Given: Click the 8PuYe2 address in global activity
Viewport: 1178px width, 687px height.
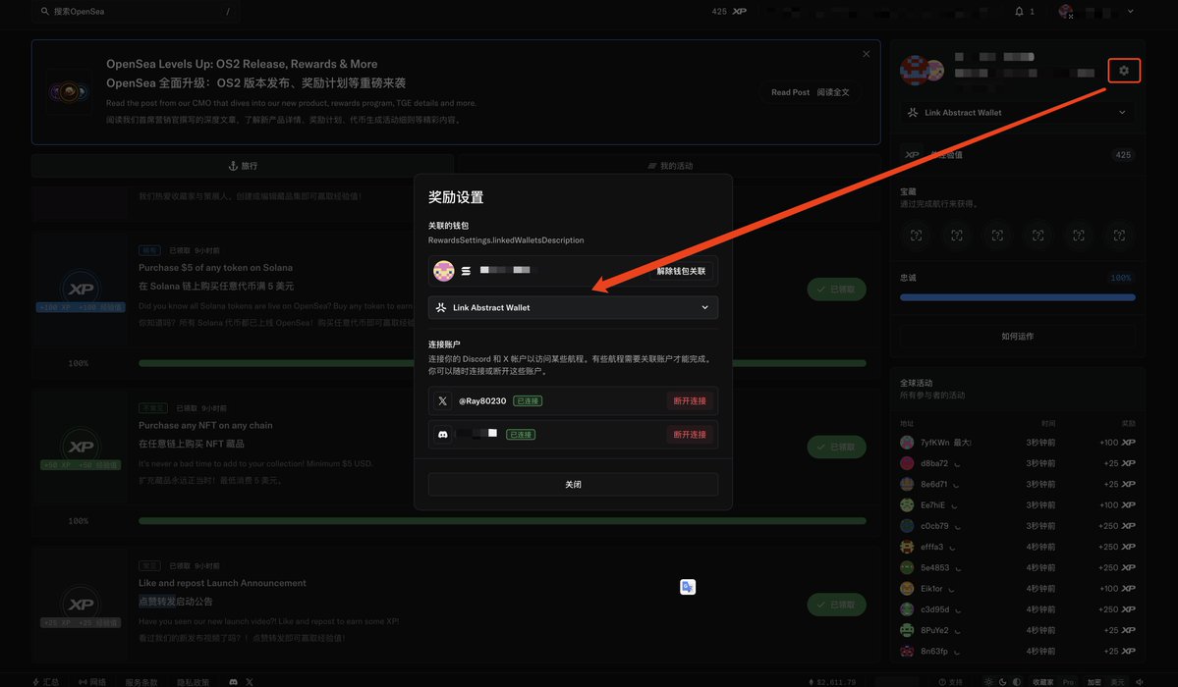Looking at the screenshot, I should 934,631.
